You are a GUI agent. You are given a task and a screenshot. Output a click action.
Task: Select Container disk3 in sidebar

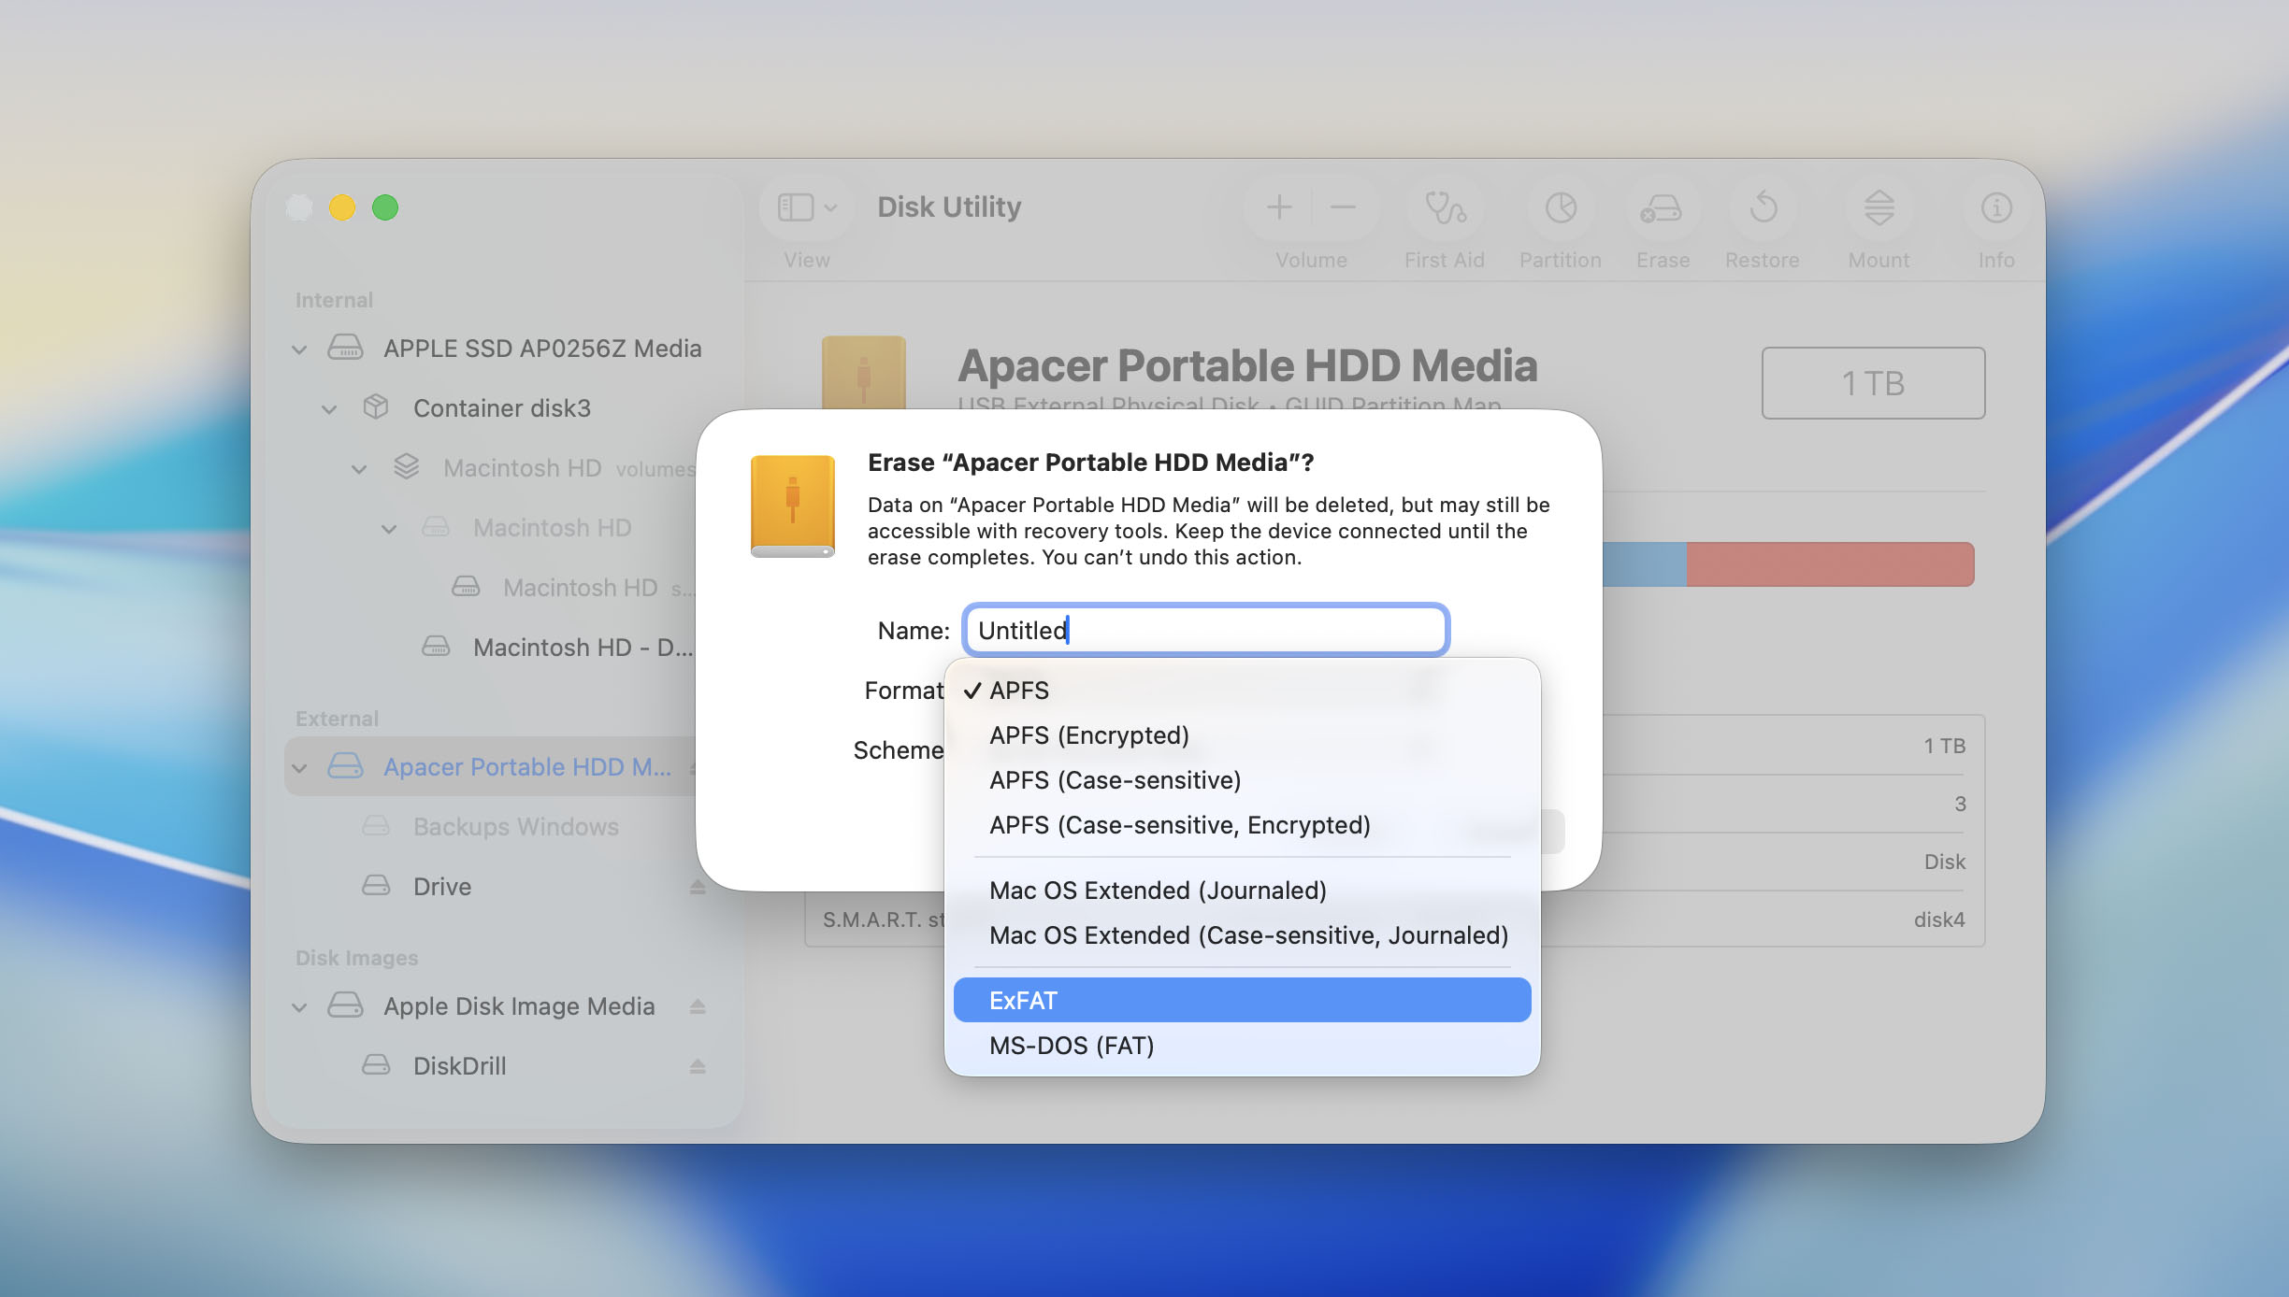click(x=502, y=408)
